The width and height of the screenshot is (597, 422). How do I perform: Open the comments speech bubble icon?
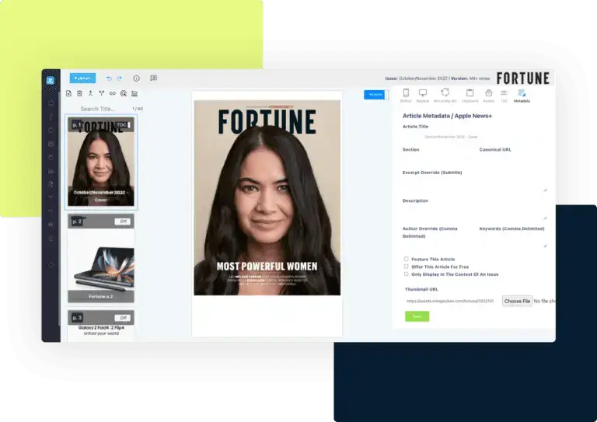tap(154, 78)
